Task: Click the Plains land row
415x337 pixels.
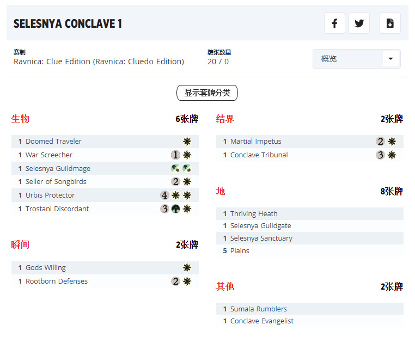Action: [x=240, y=251]
